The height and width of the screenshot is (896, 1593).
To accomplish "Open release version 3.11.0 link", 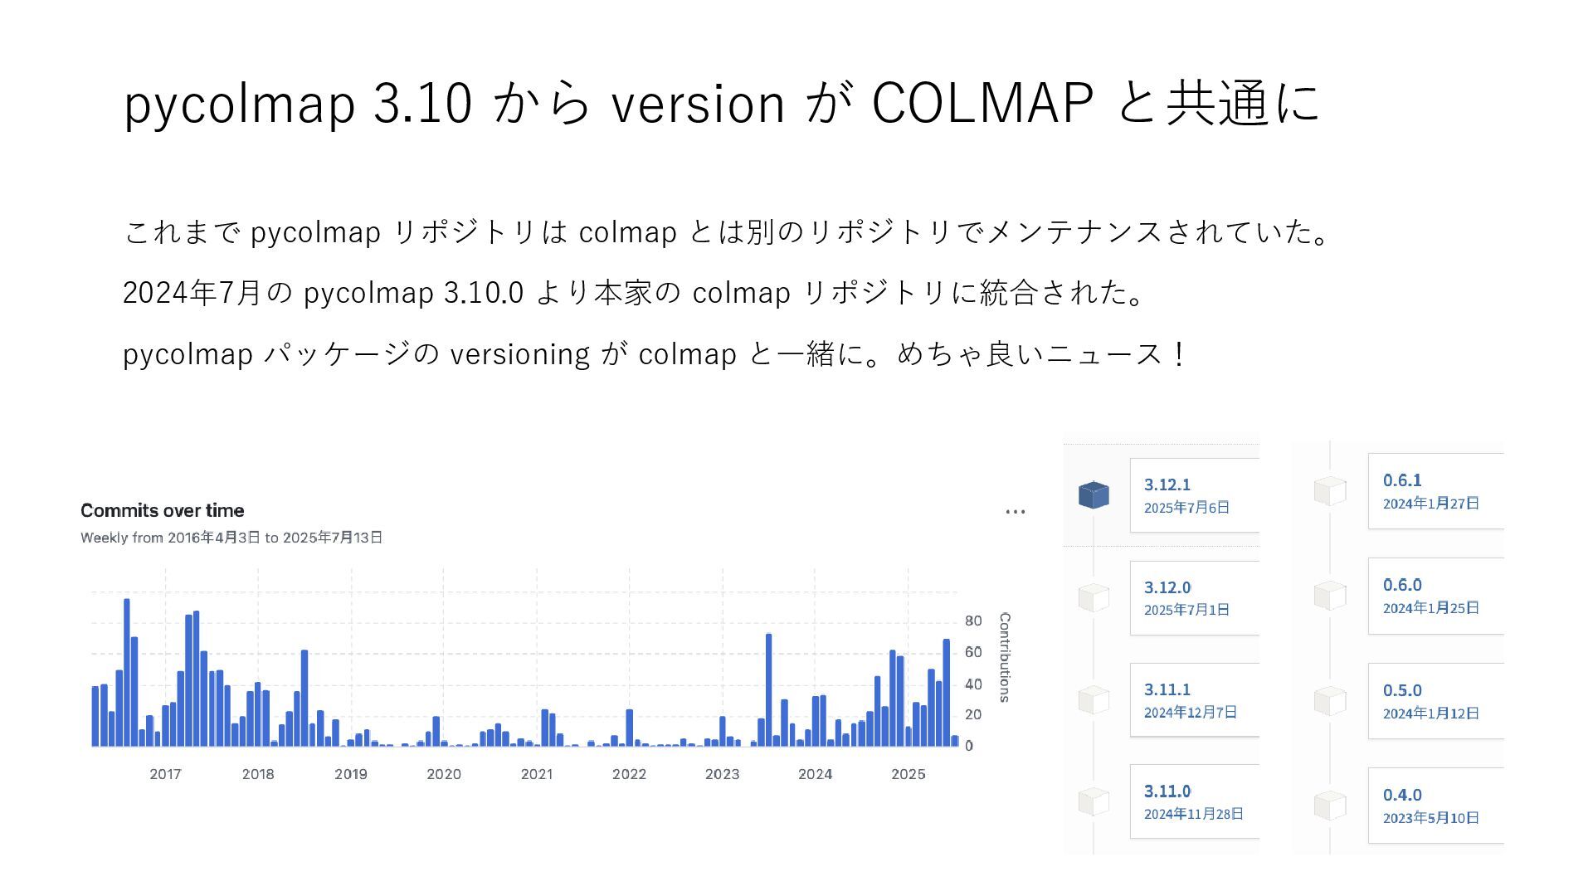I will click(x=1167, y=791).
